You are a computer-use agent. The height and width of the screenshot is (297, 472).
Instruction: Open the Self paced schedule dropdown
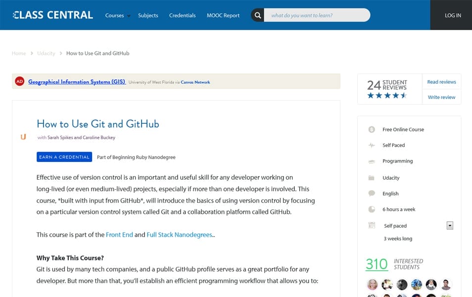click(450, 225)
